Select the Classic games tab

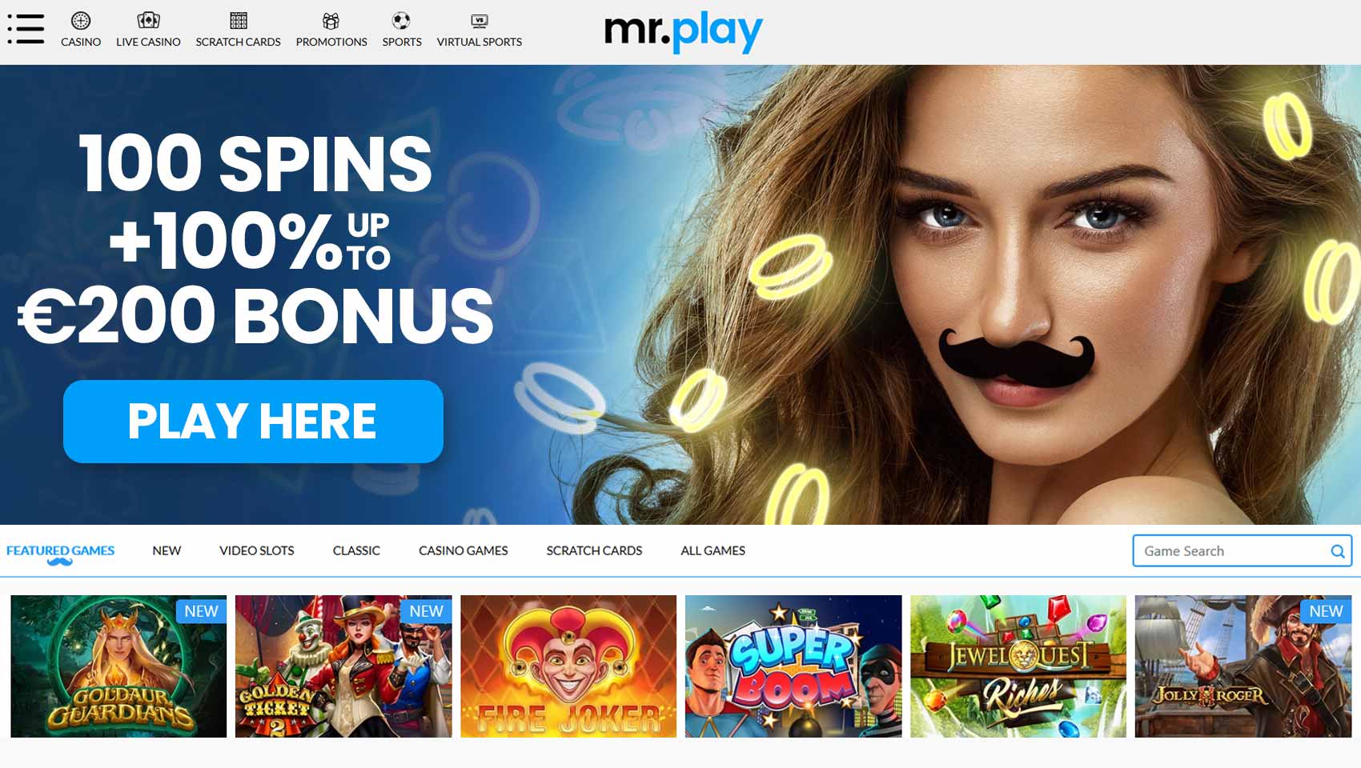click(x=356, y=550)
